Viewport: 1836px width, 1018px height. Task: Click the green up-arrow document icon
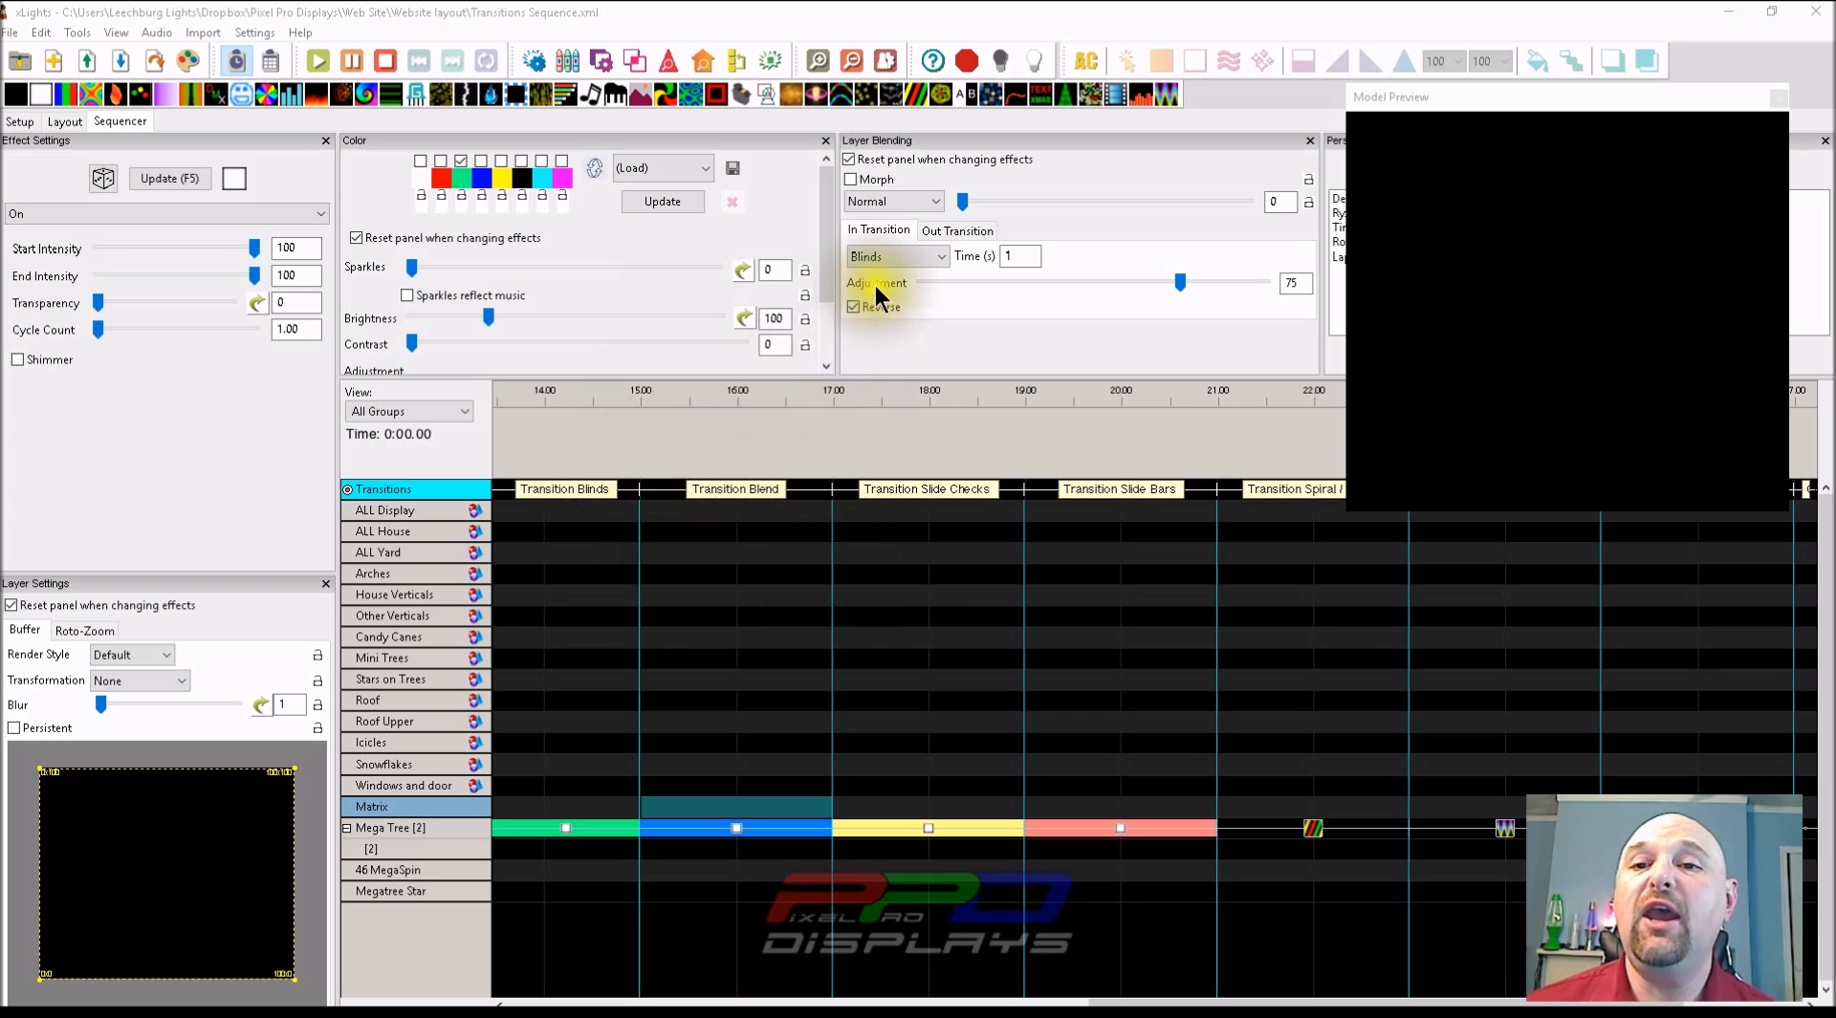pos(87,61)
